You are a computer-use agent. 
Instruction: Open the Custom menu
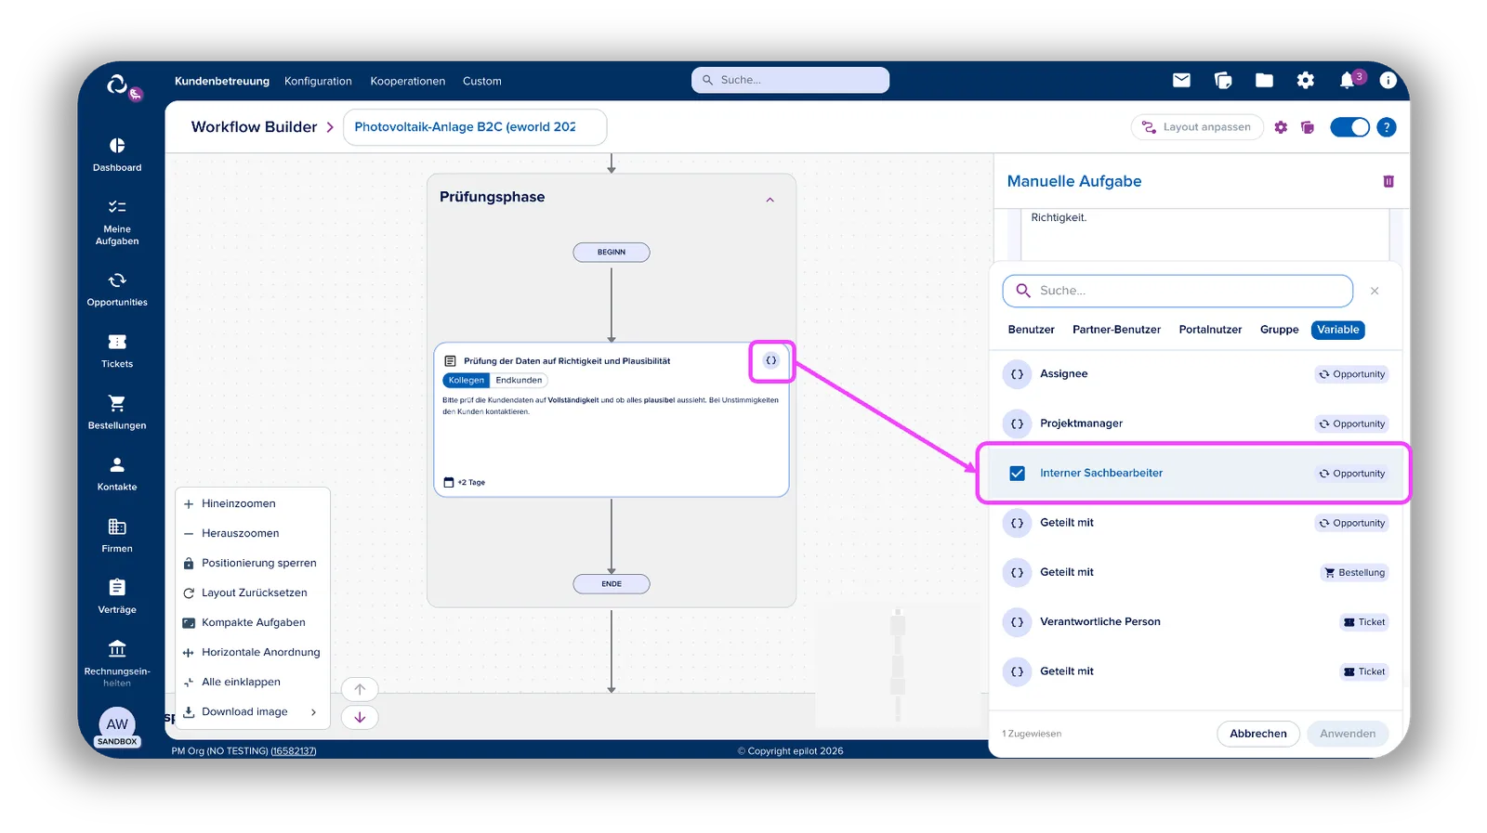click(482, 81)
